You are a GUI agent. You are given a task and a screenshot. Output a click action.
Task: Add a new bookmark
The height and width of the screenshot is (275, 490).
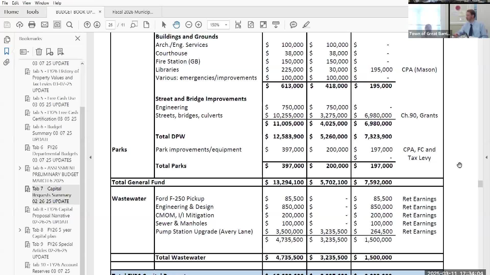pyautogui.click(x=50, y=52)
